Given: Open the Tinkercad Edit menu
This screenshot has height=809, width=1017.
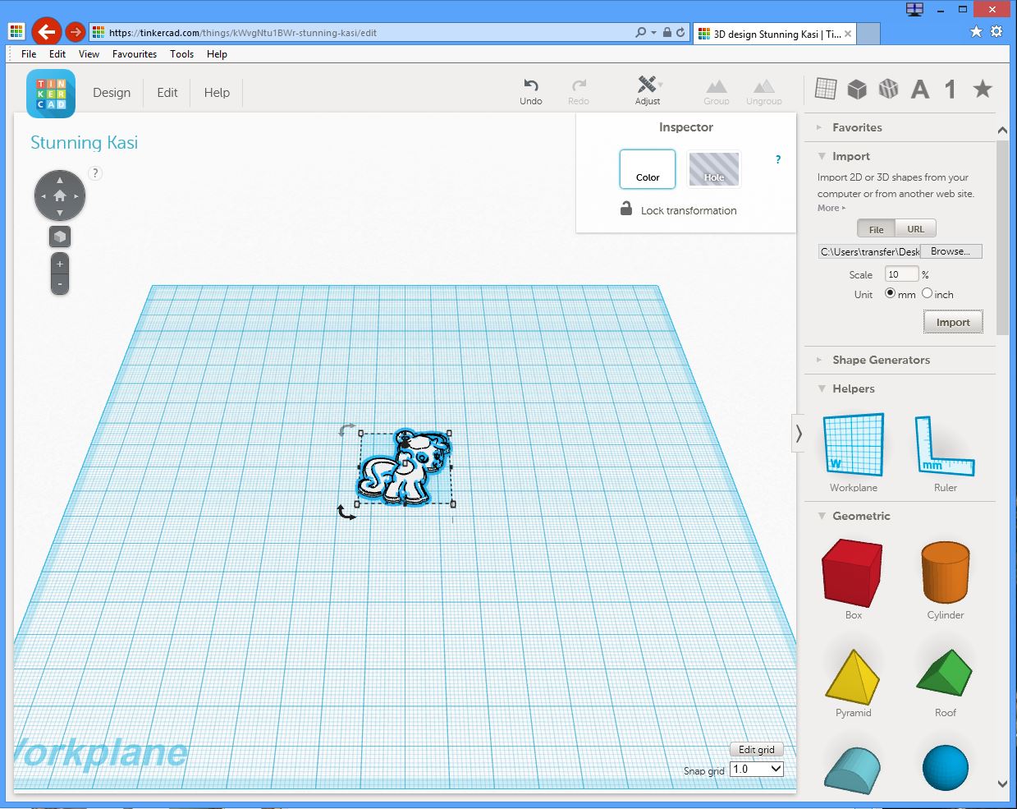Looking at the screenshot, I should pos(167,93).
